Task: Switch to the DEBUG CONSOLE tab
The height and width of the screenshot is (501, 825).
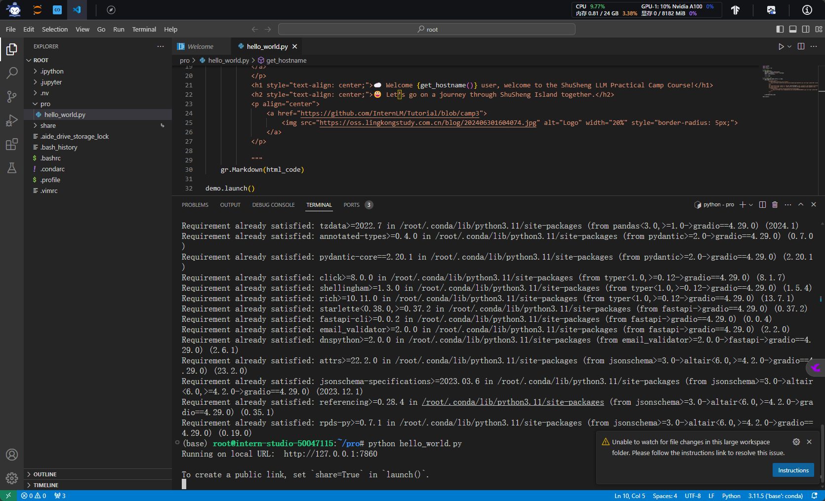Action: (273, 205)
